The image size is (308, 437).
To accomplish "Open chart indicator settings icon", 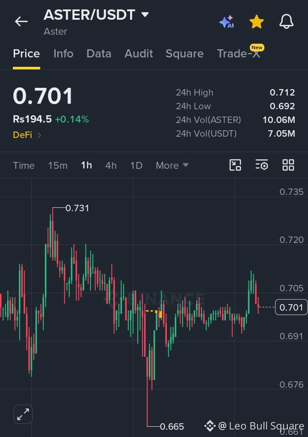I will 261,165.
